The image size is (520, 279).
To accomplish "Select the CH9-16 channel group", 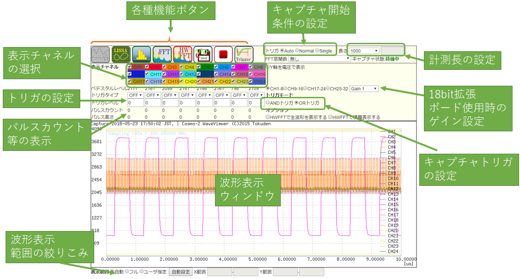I will click(x=285, y=88).
